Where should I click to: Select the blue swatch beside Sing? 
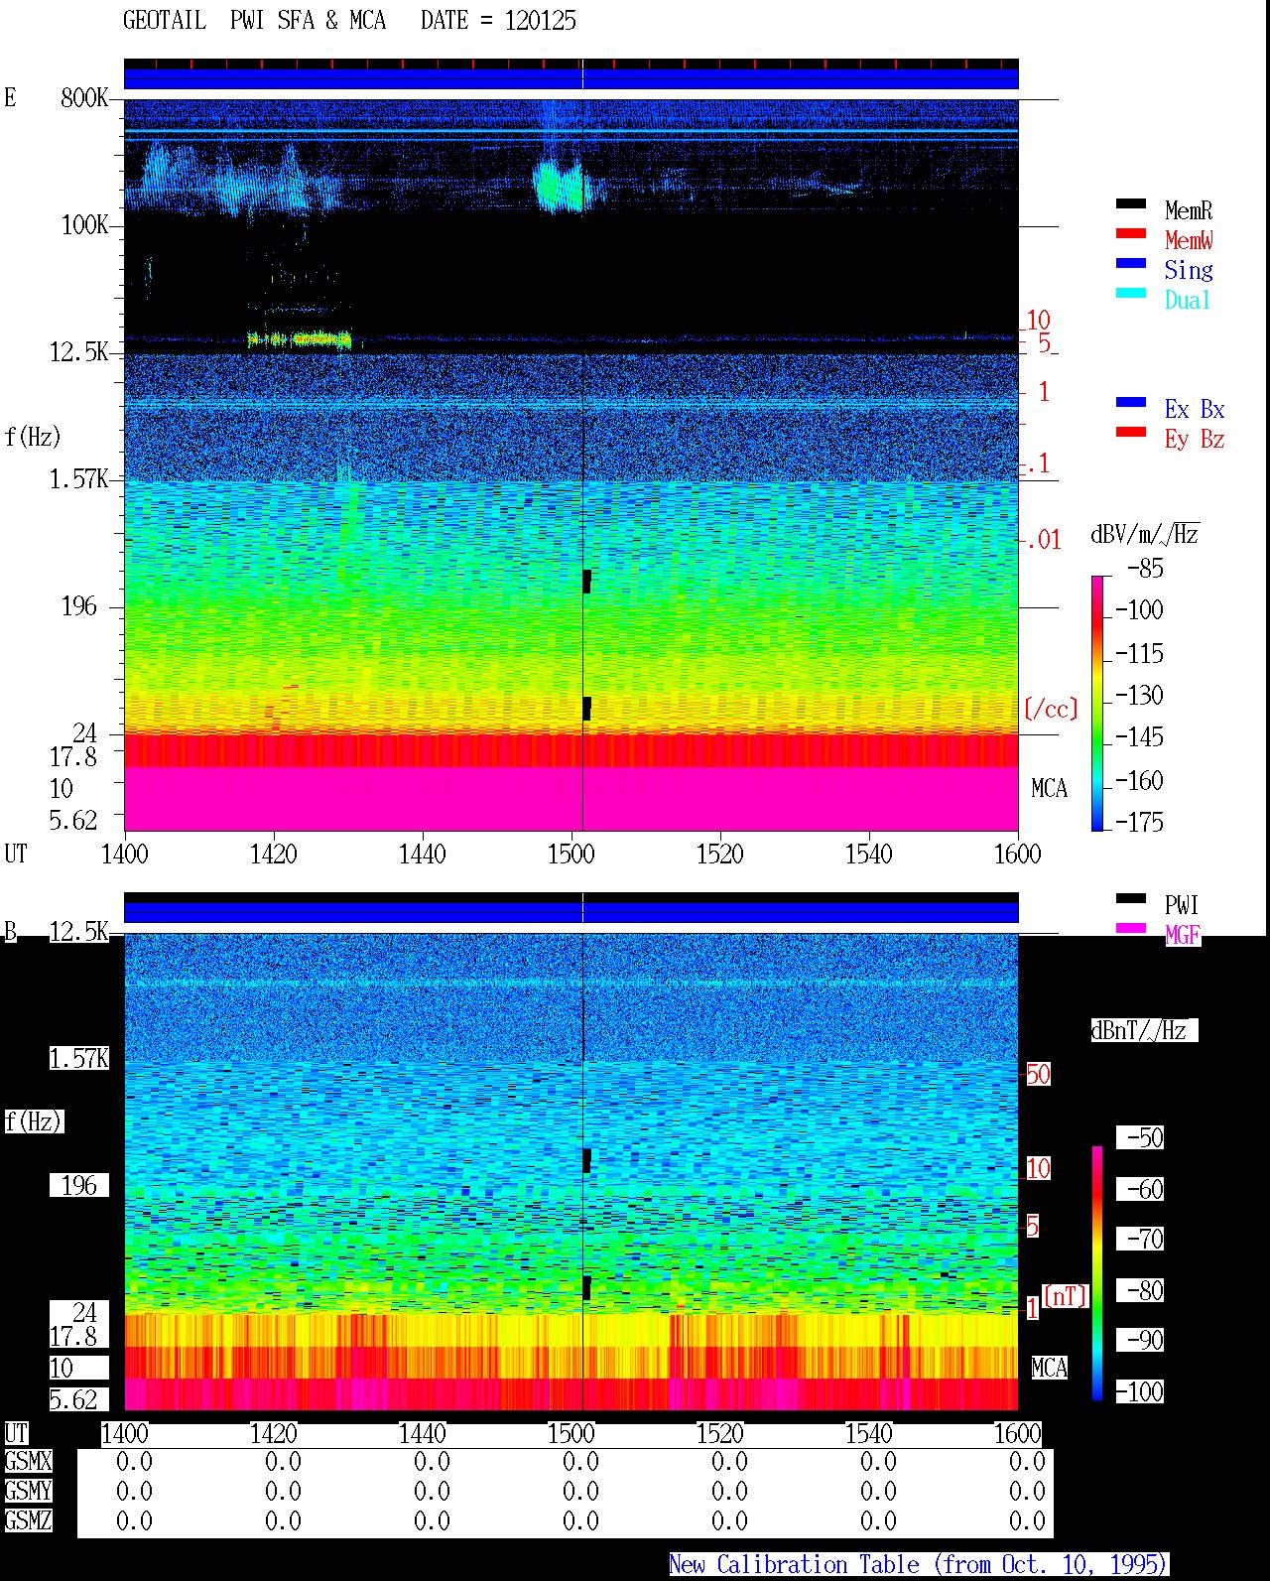click(x=1130, y=263)
